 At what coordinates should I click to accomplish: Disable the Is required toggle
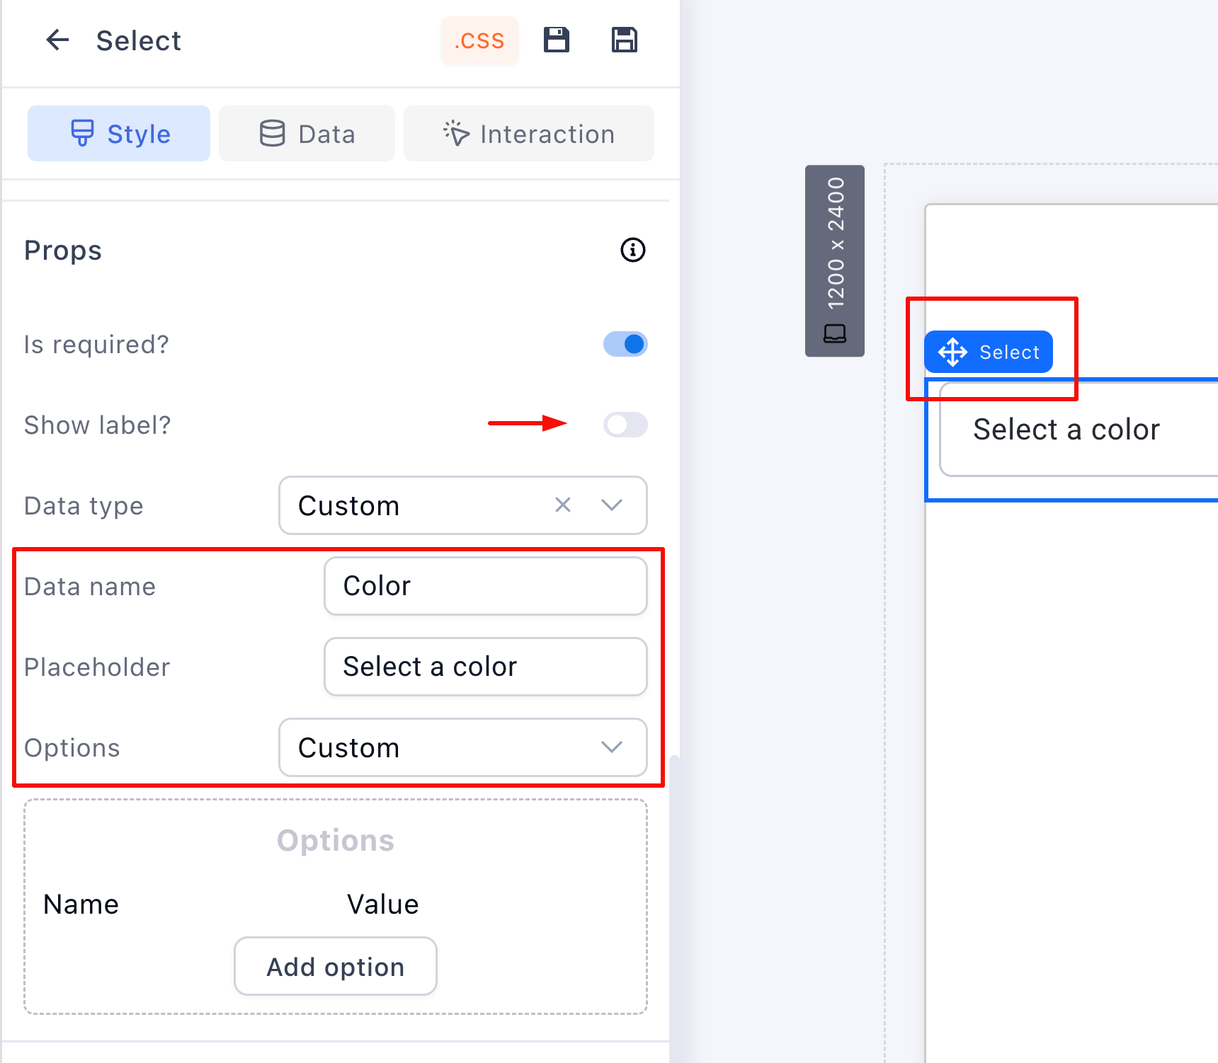click(x=625, y=345)
